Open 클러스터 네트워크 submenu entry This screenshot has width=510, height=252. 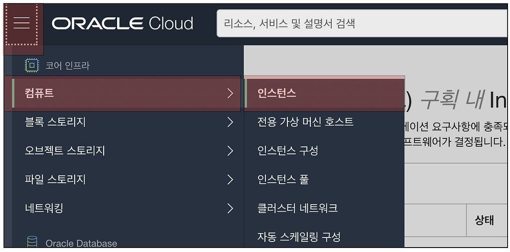[324, 208]
